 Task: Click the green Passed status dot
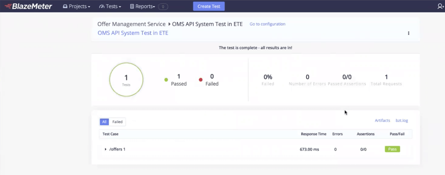pos(166,80)
